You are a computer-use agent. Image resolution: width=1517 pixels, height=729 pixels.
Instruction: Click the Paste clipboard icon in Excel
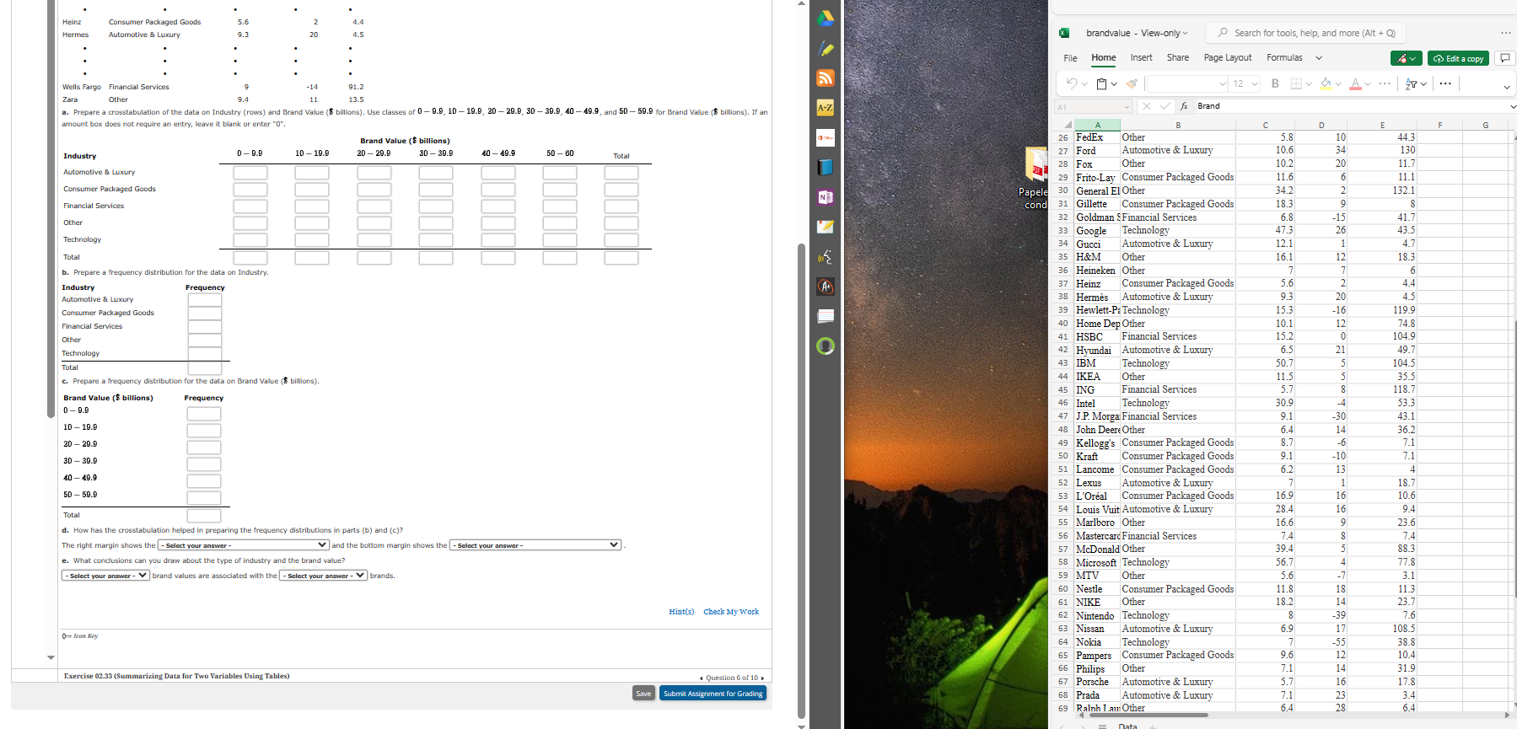[1102, 83]
